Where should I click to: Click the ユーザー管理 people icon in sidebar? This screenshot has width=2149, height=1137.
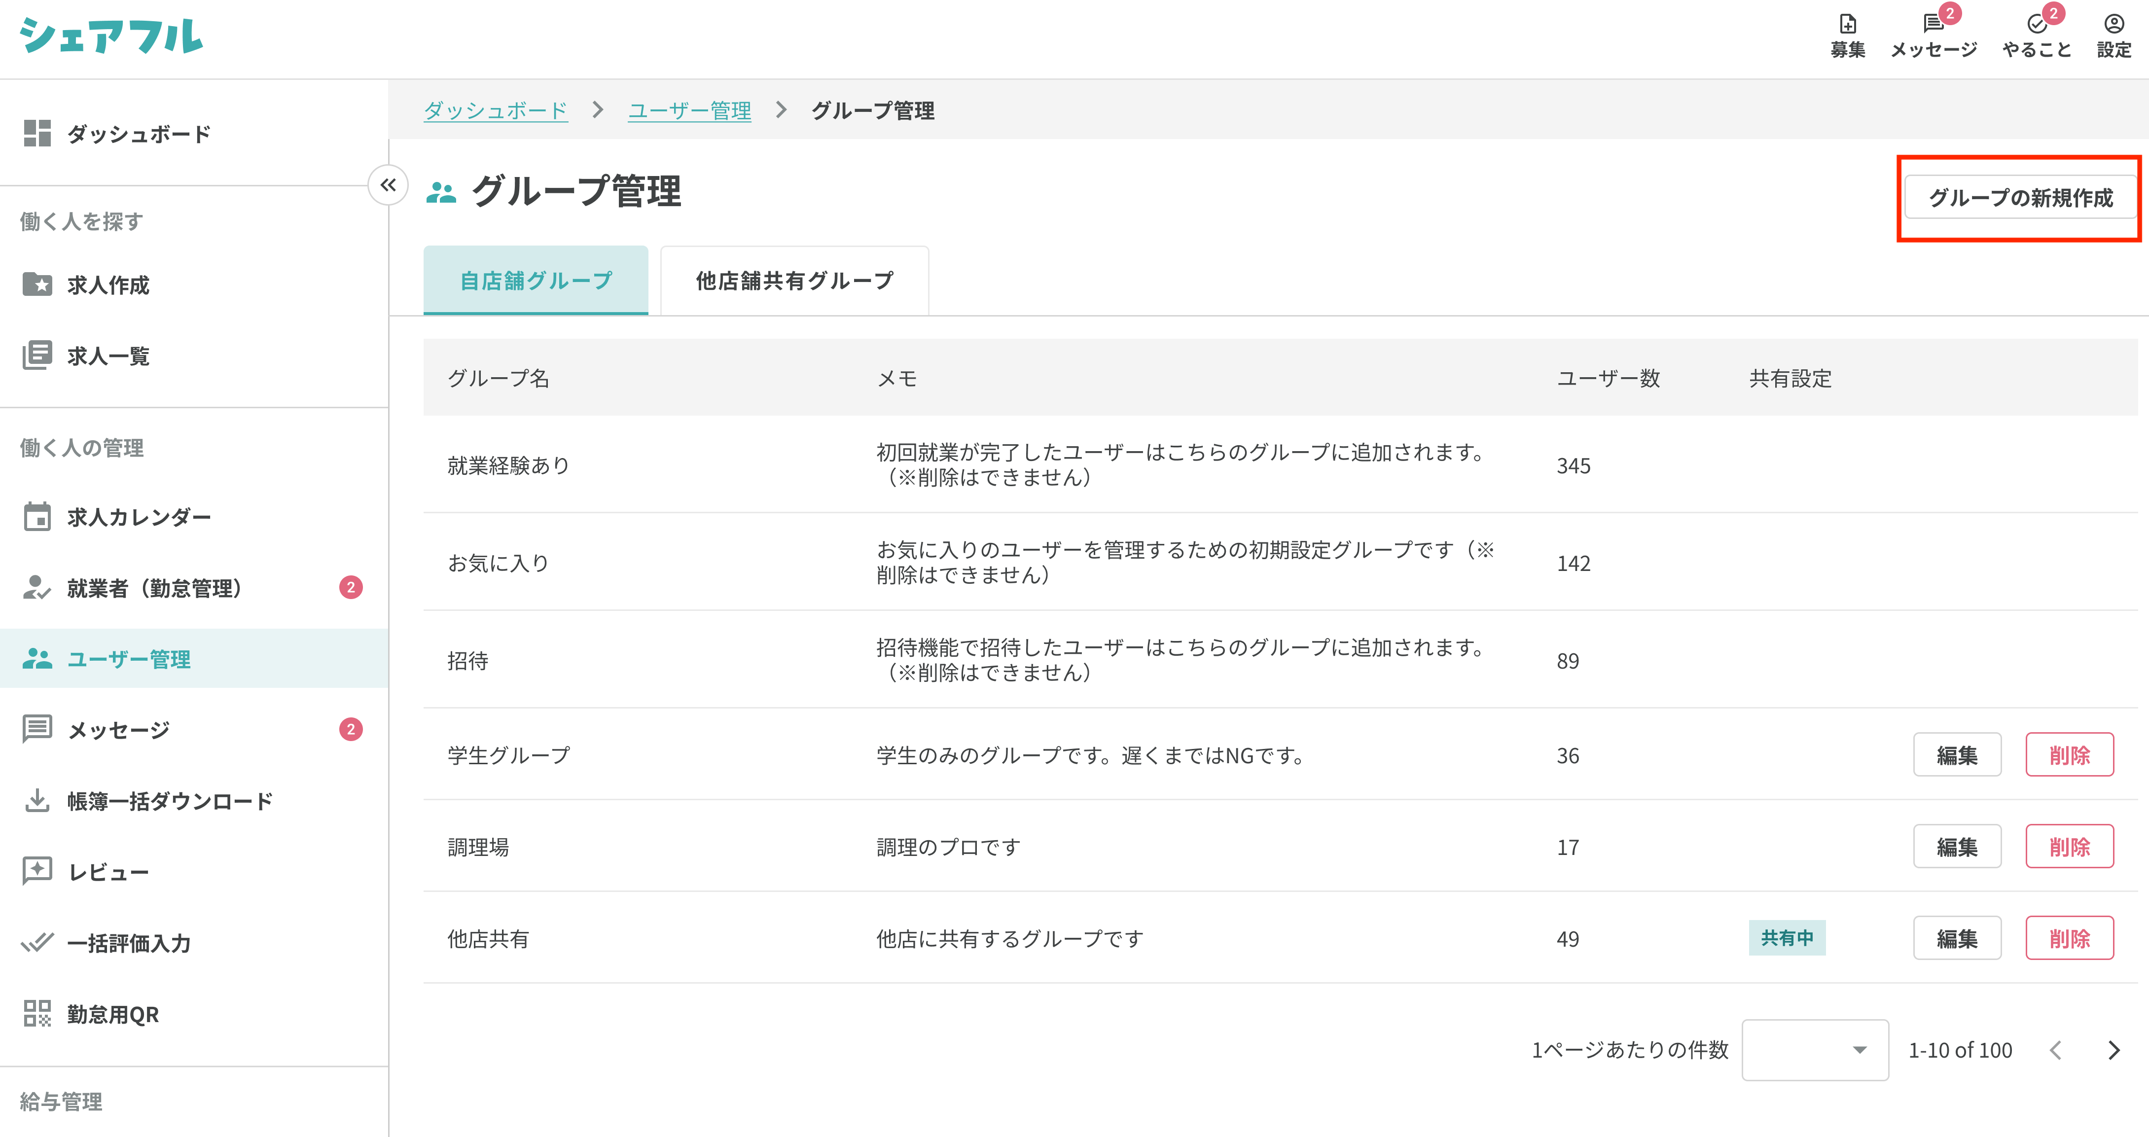36,658
